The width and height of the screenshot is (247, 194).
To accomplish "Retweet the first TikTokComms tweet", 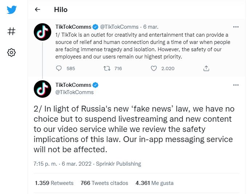I will click(107, 68).
